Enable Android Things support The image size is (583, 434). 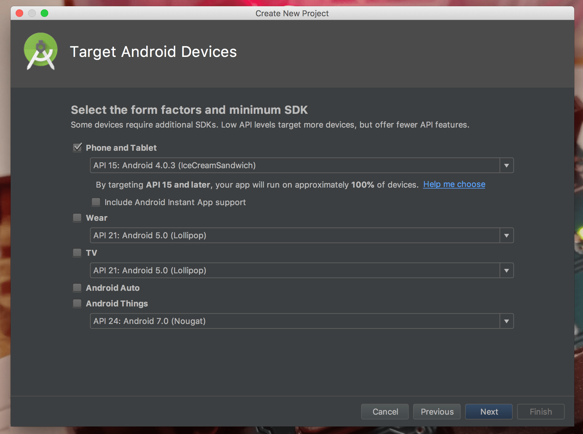pyautogui.click(x=77, y=303)
